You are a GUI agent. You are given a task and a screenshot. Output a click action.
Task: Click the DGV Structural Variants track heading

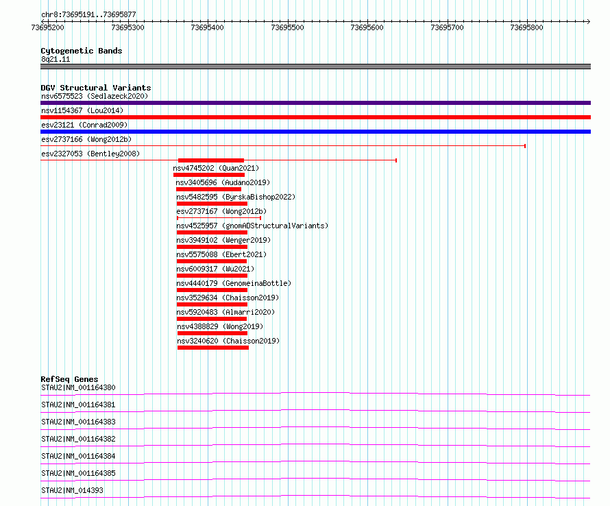click(96, 88)
